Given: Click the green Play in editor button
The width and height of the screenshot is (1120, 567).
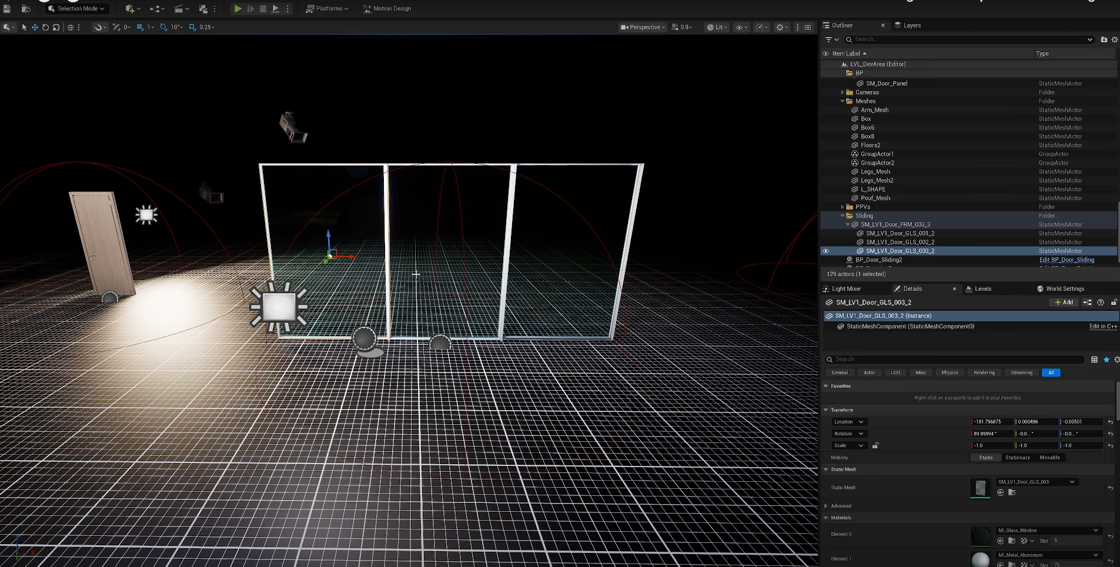Looking at the screenshot, I should [238, 9].
